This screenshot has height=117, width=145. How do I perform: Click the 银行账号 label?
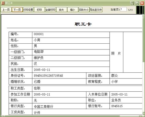coord(95,106)
